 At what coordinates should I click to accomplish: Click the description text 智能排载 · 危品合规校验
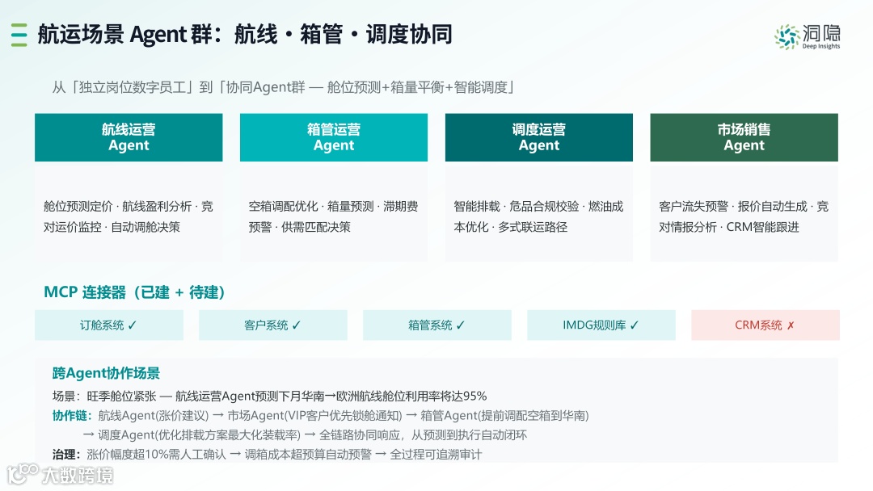(516, 206)
